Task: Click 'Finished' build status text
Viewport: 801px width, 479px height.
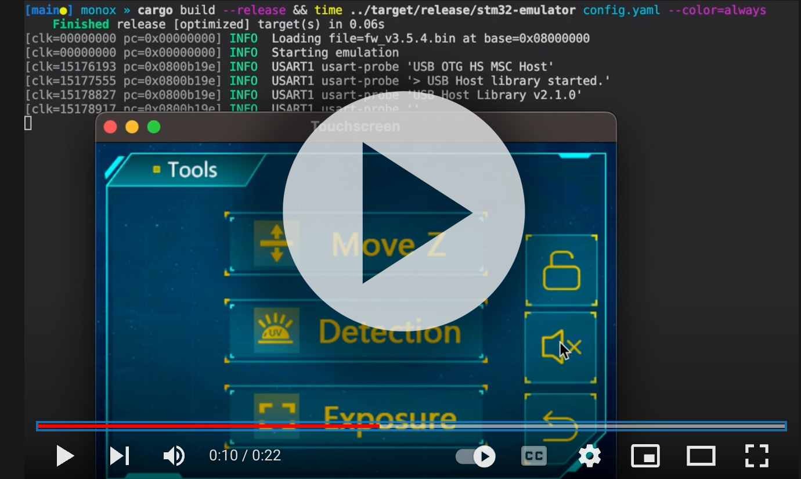Action: 81,24
